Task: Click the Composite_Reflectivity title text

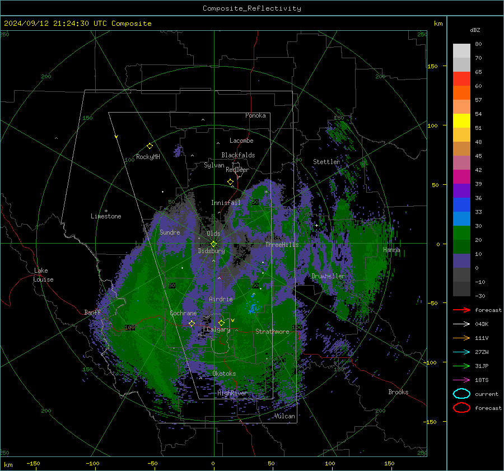Action: pos(252,8)
